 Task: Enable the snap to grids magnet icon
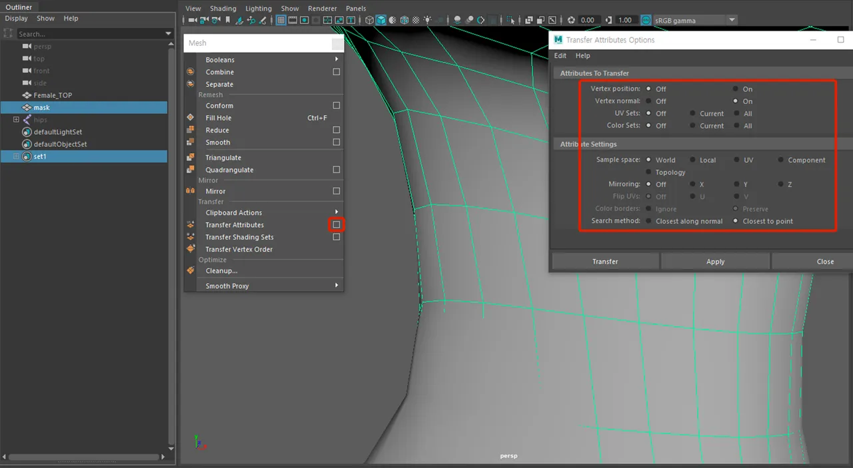point(239,21)
